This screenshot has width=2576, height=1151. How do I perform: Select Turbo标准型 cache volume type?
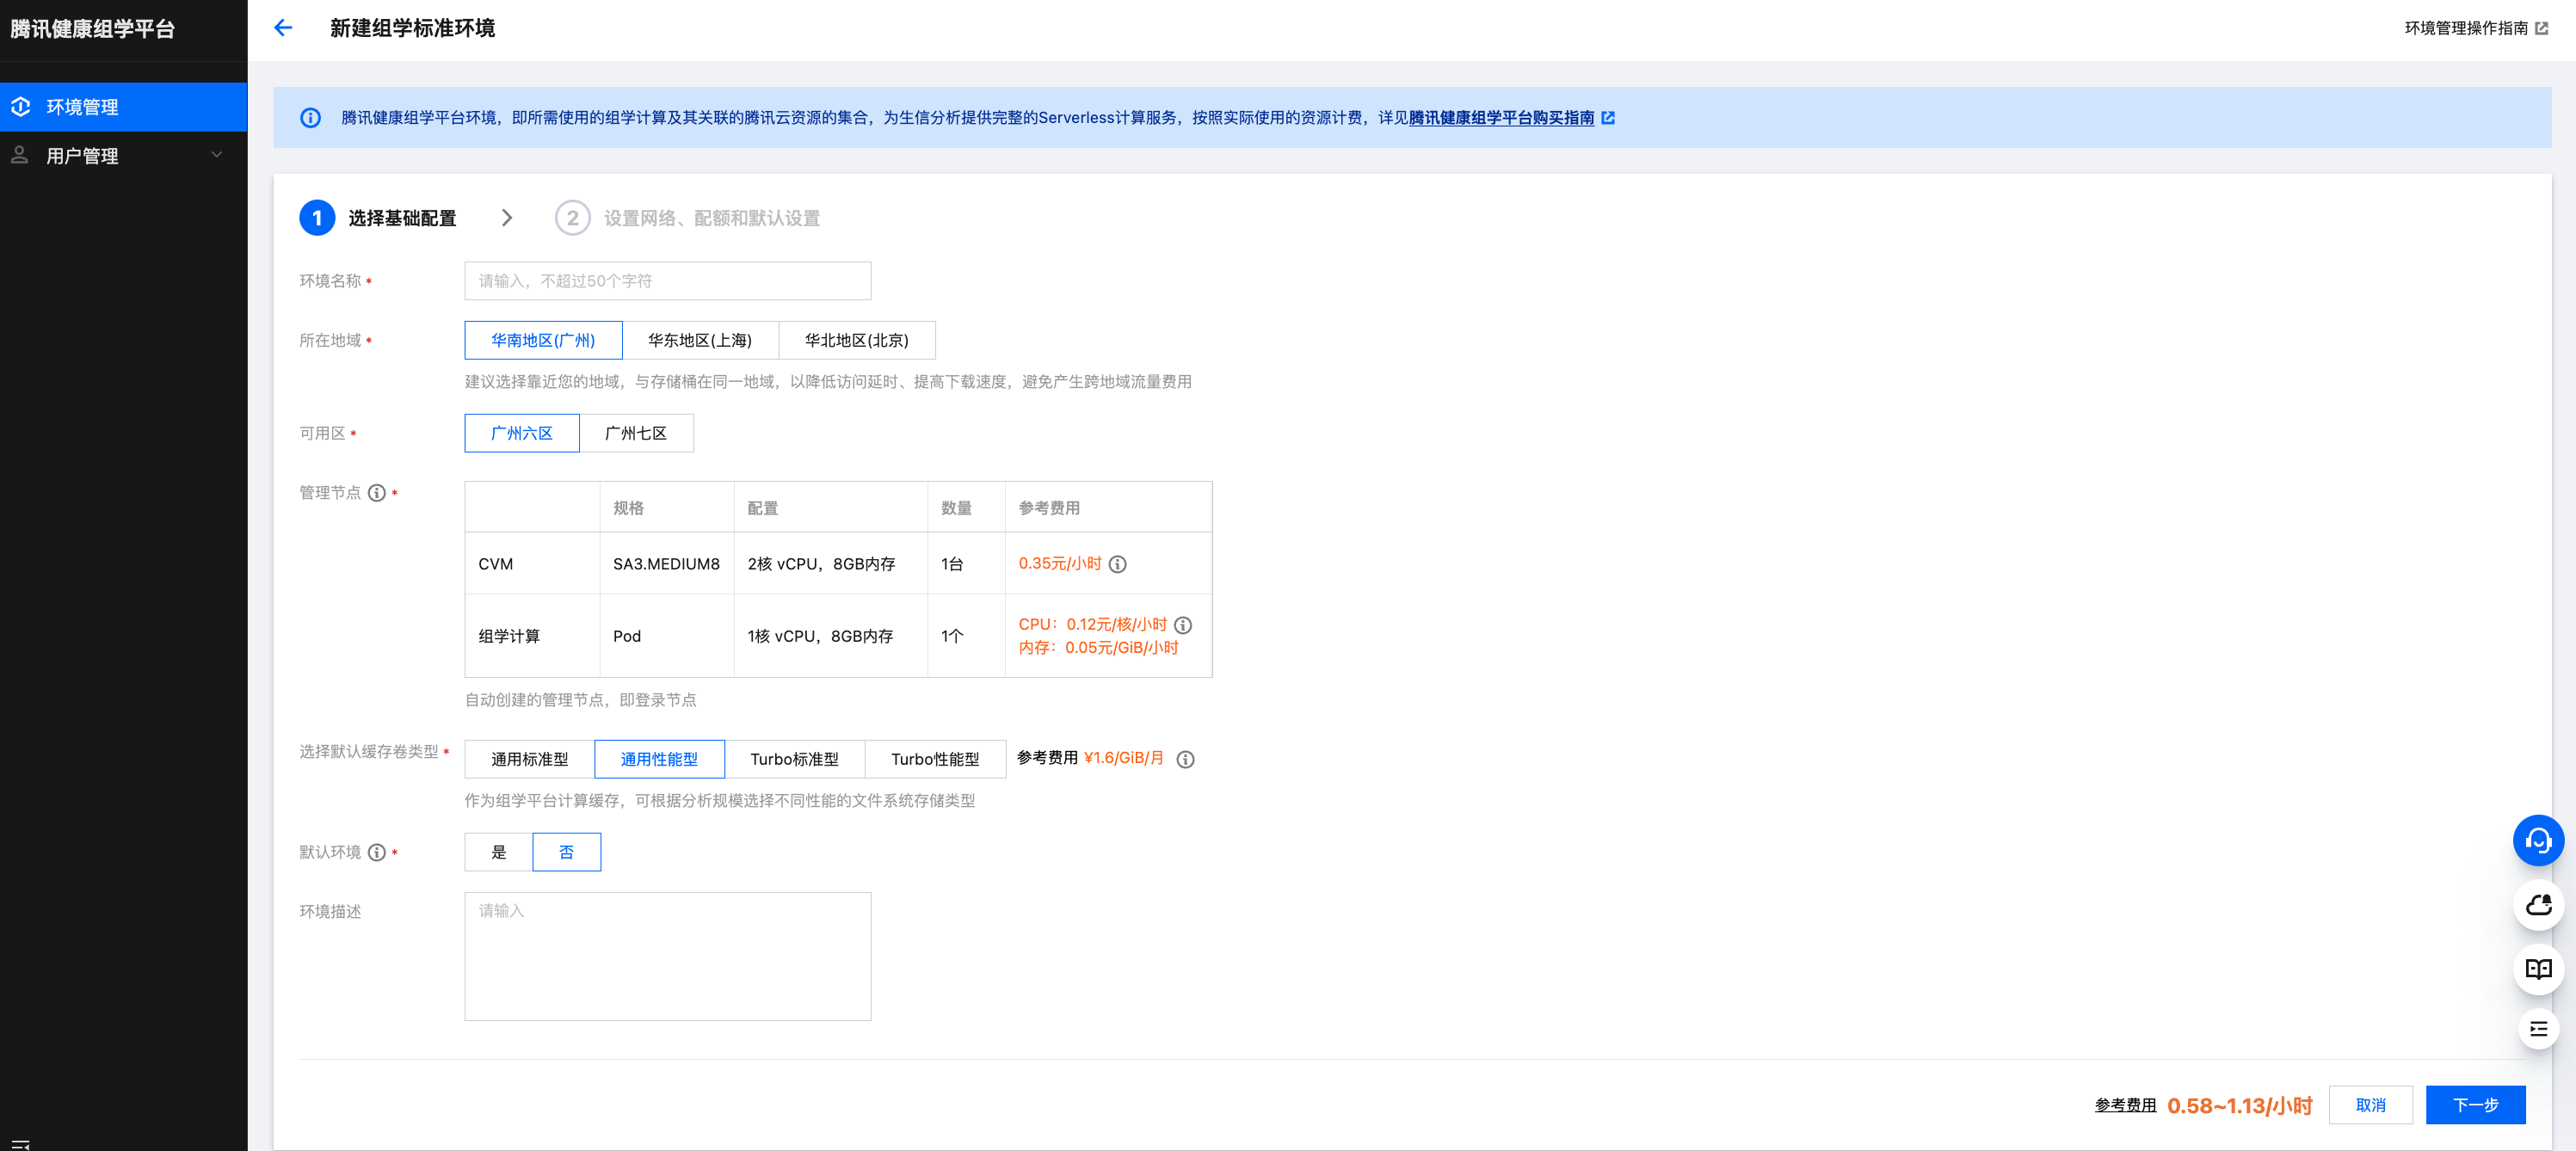click(794, 759)
